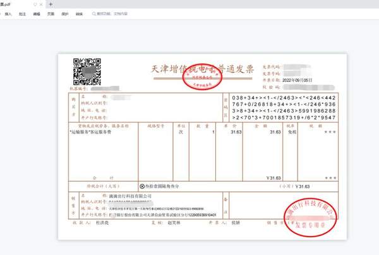Open the 转换 (Convert) menu
379x255 pixels.
click(79, 14)
